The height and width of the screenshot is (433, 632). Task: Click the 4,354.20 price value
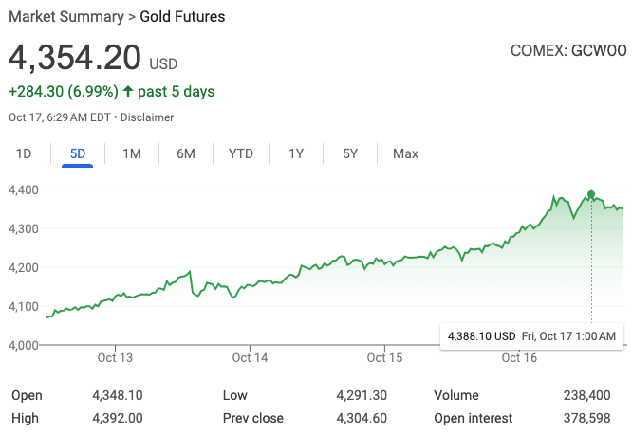pyautogui.click(x=75, y=58)
